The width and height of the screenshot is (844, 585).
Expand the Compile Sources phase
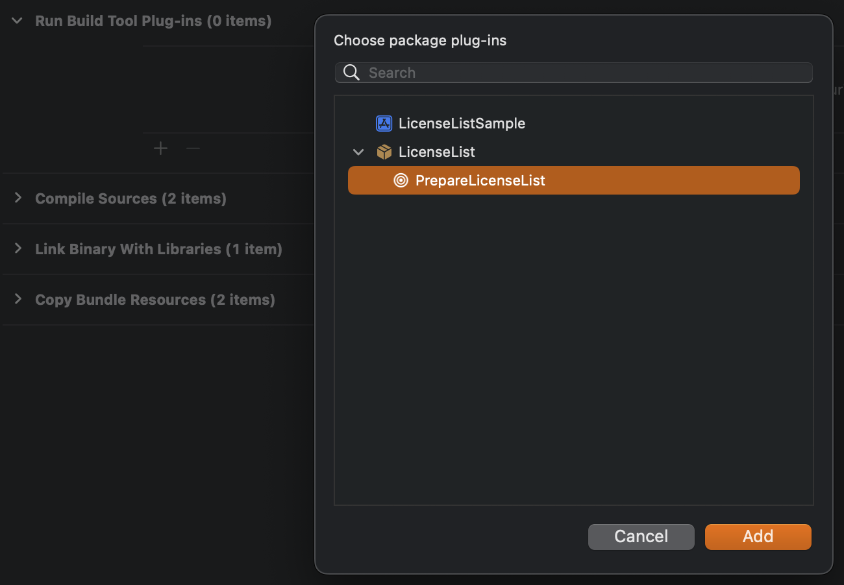point(18,198)
